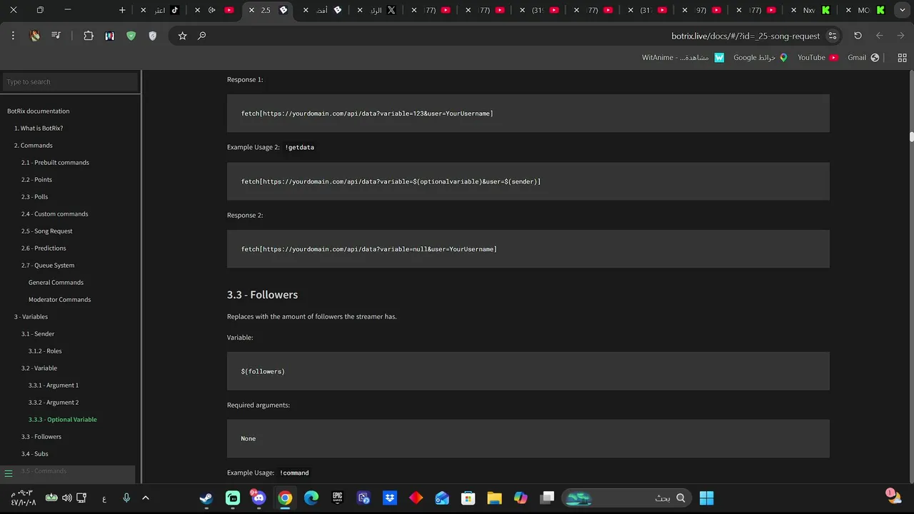Select 'General Commands' sub-item

pyautogui.click(x=56, y=283)
